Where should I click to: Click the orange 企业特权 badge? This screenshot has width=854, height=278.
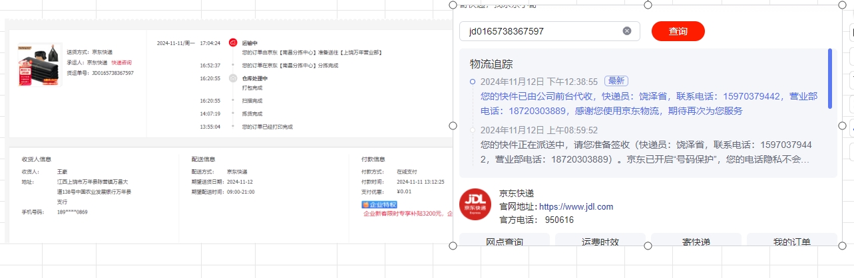379,204
